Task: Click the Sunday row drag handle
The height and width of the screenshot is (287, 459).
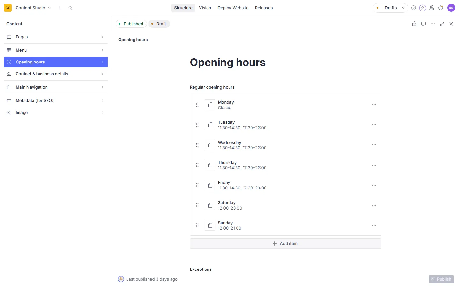Action: pos(197,225)
